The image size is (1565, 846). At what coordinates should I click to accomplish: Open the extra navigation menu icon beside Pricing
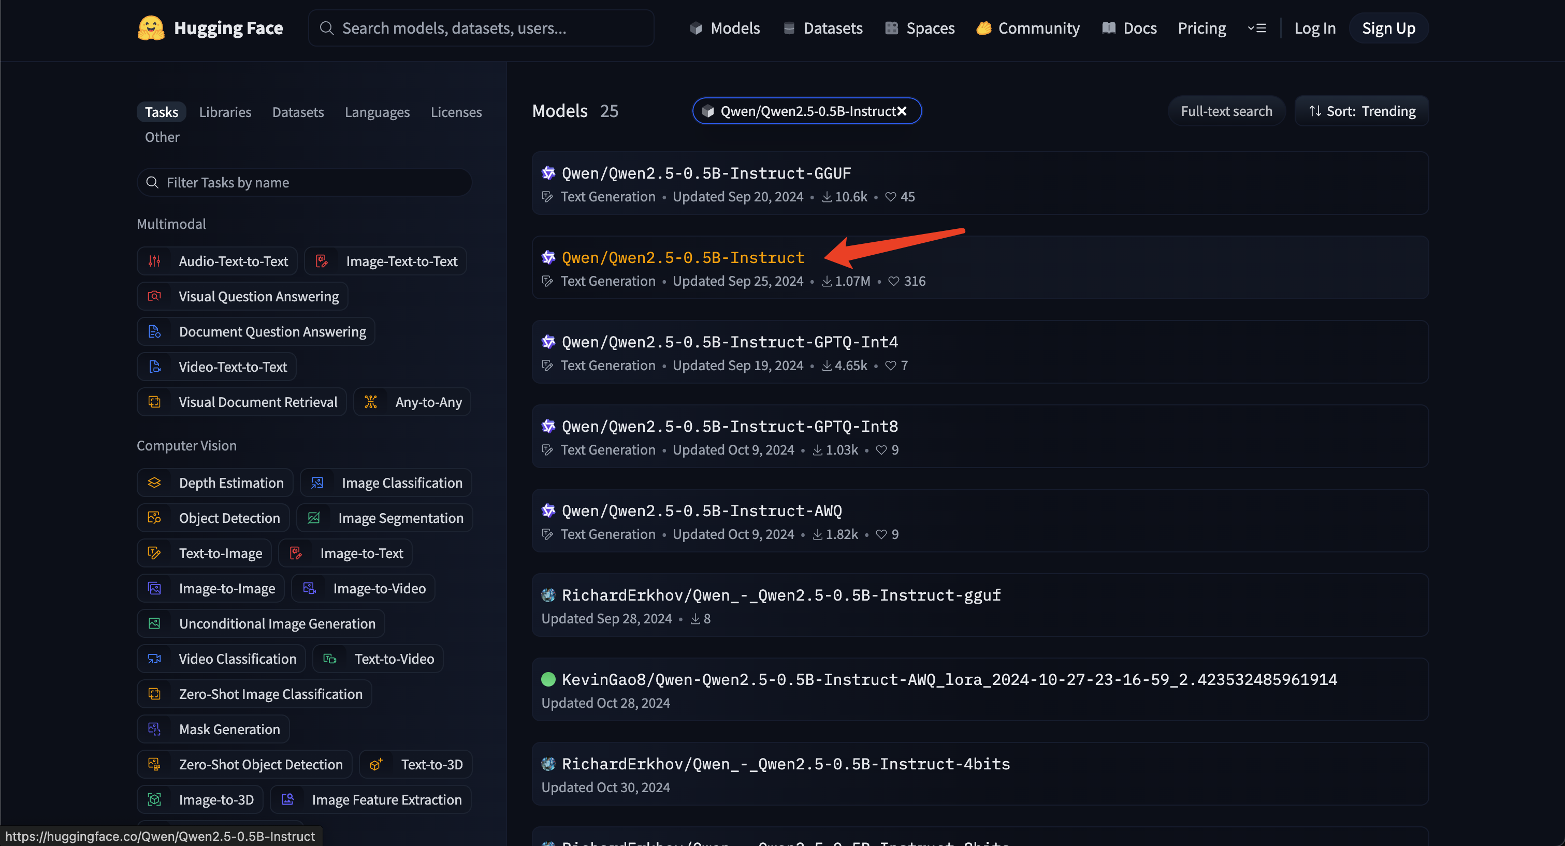tap(1257, 28)
